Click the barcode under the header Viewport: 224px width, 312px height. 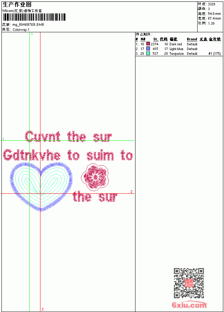[34, 17]
